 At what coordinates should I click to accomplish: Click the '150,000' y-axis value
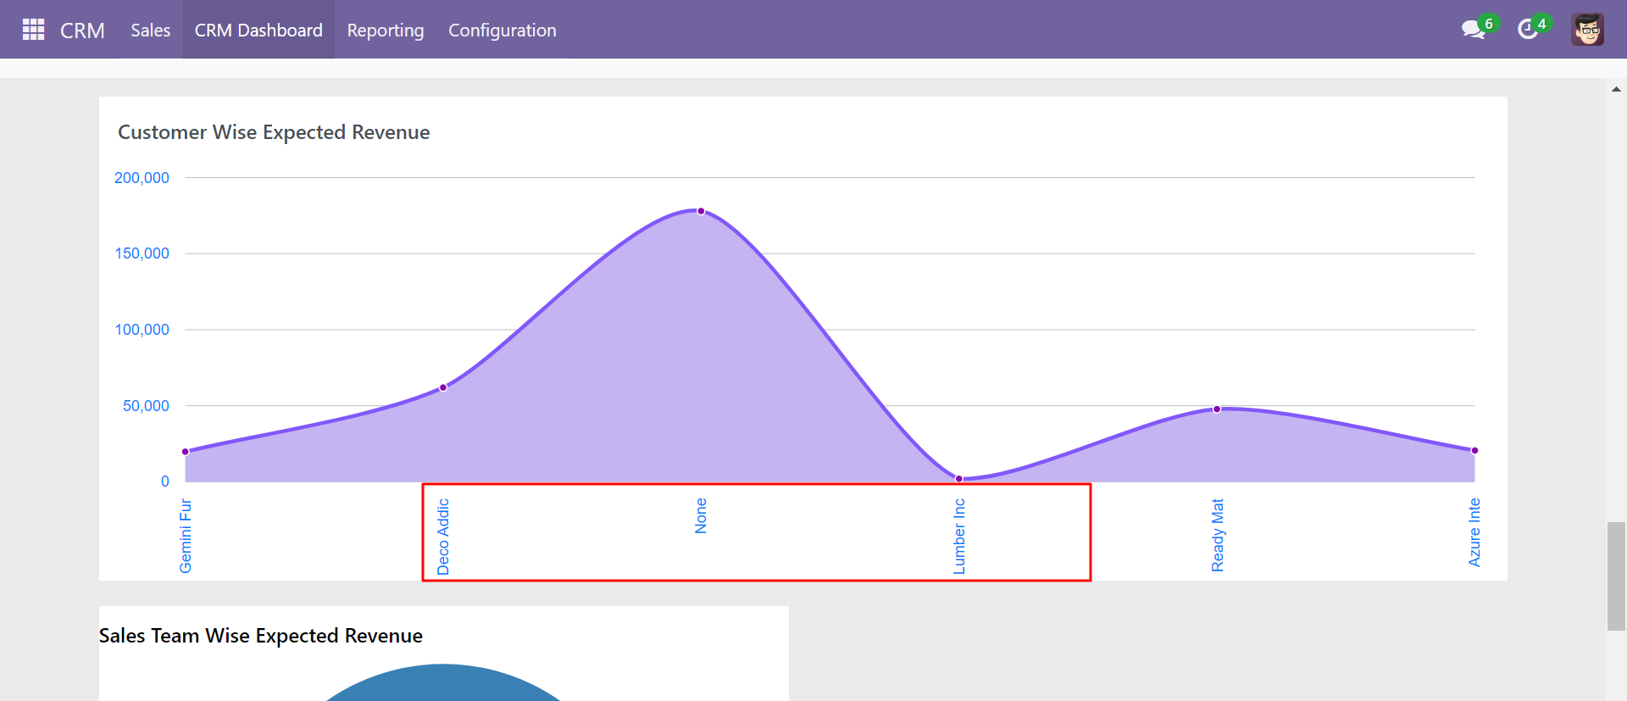[142, 253]
